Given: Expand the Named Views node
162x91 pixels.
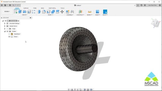Looking at the screenshot, I should 5,26.
